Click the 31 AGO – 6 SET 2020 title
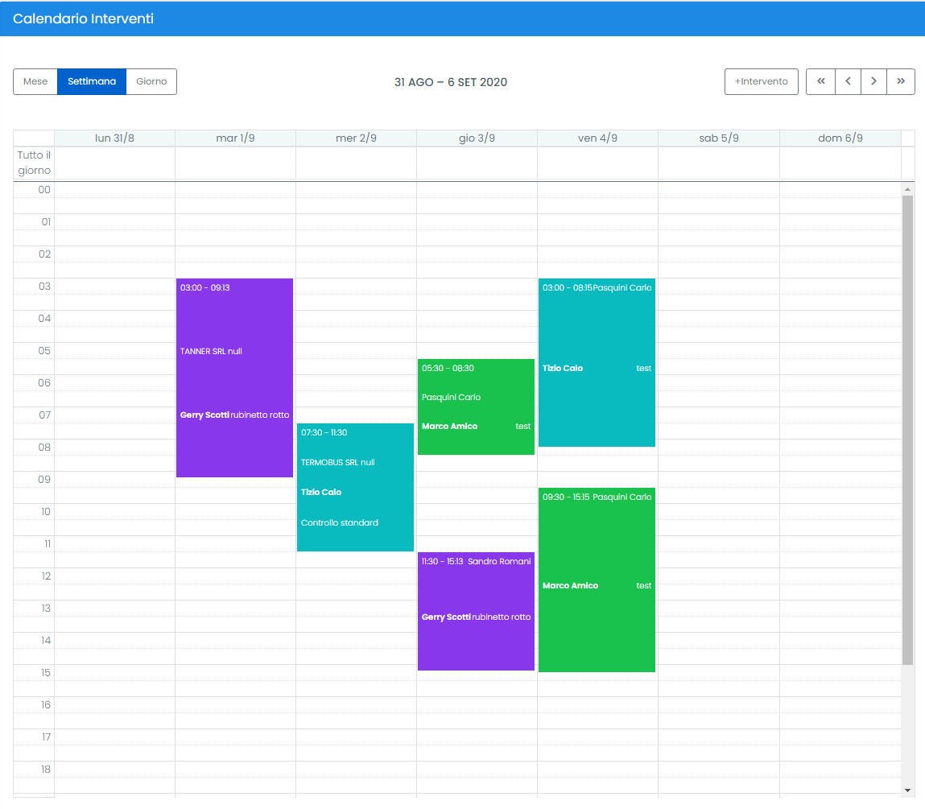The image size is (925, 809). point(451,82)
